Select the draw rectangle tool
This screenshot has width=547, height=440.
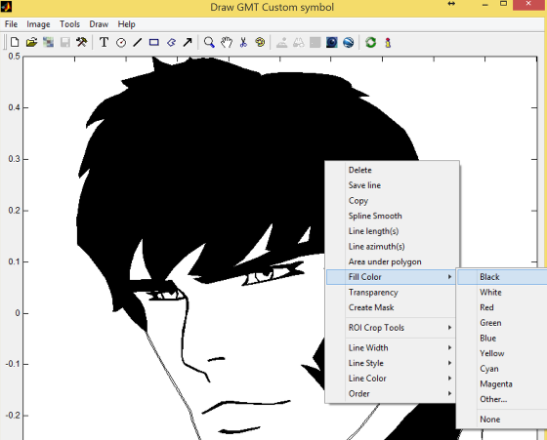[154, 43]
